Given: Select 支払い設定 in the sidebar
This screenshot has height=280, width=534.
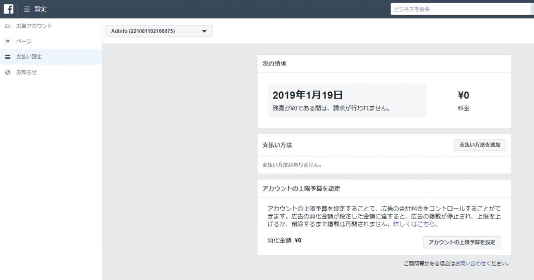Looking at the screenshot, I should point(51,57).
